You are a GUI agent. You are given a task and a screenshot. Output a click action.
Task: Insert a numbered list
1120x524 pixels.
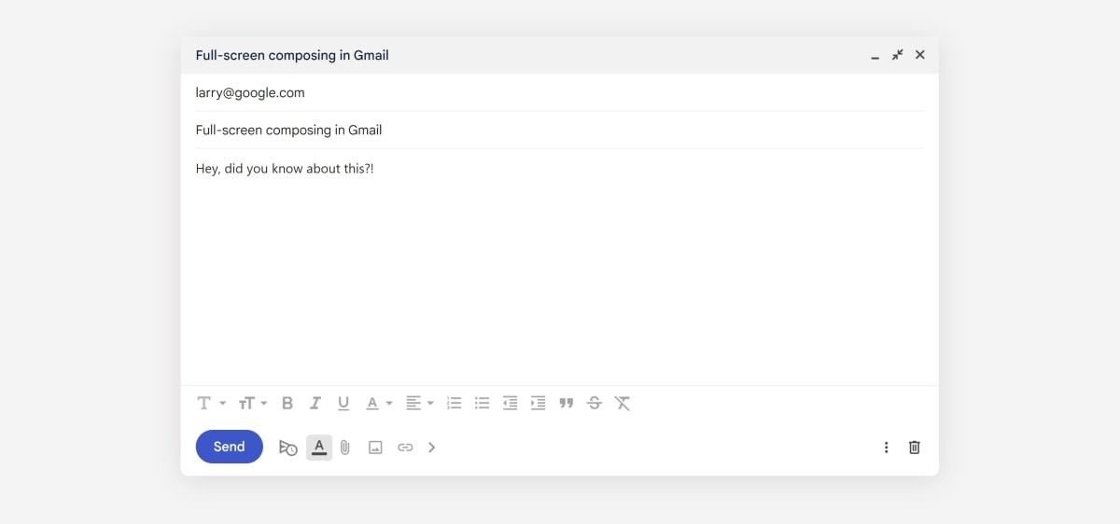(455, 404)
